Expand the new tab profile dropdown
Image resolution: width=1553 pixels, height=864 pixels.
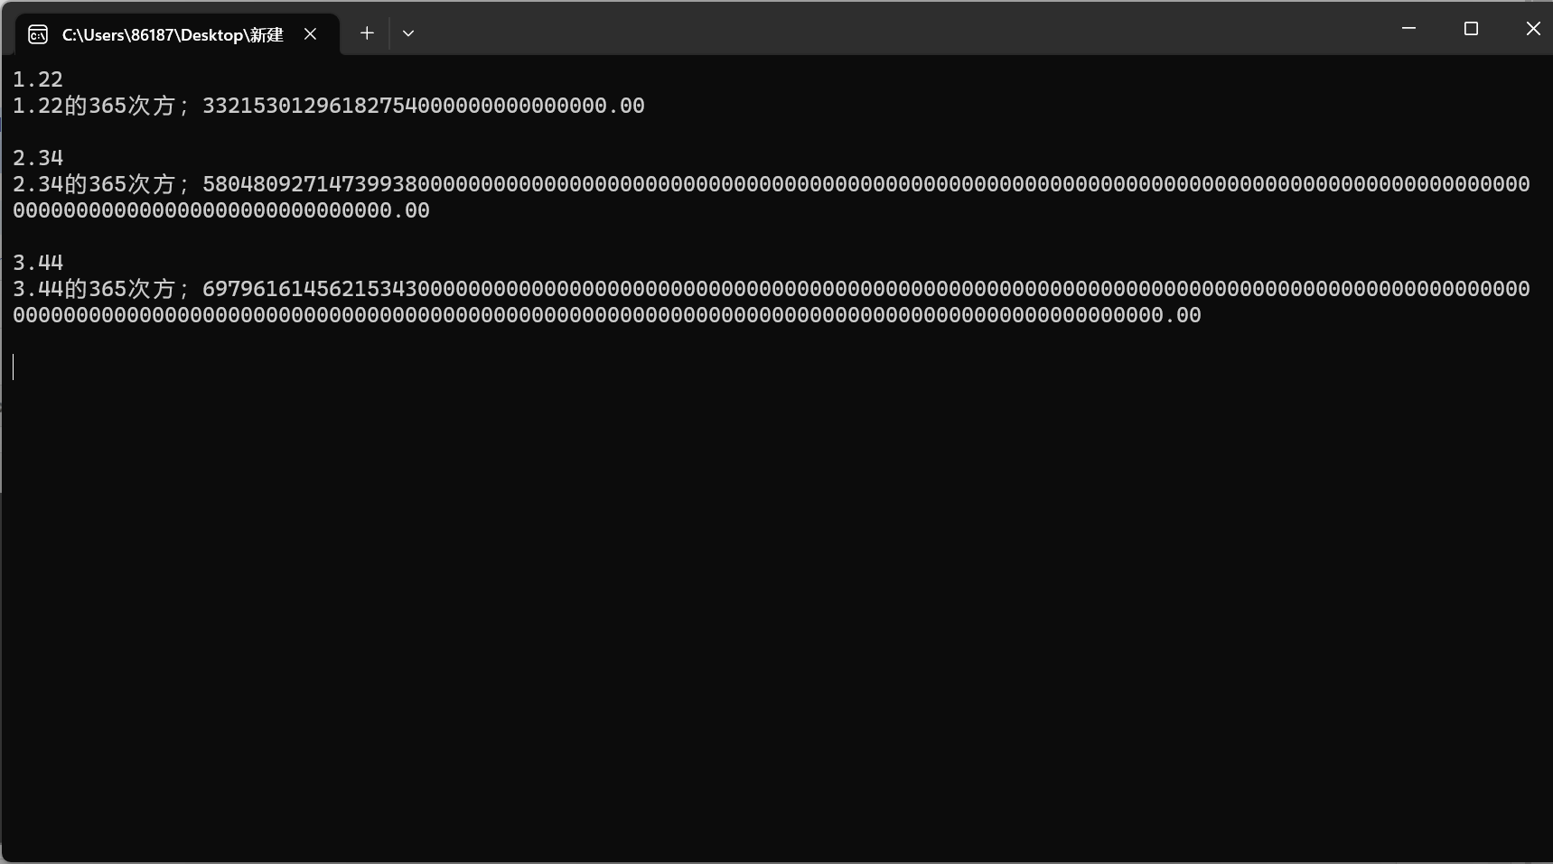pyautogui.click(x=408, y=33)
